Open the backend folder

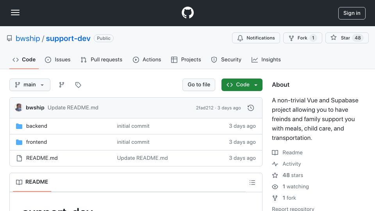(37, 126)
